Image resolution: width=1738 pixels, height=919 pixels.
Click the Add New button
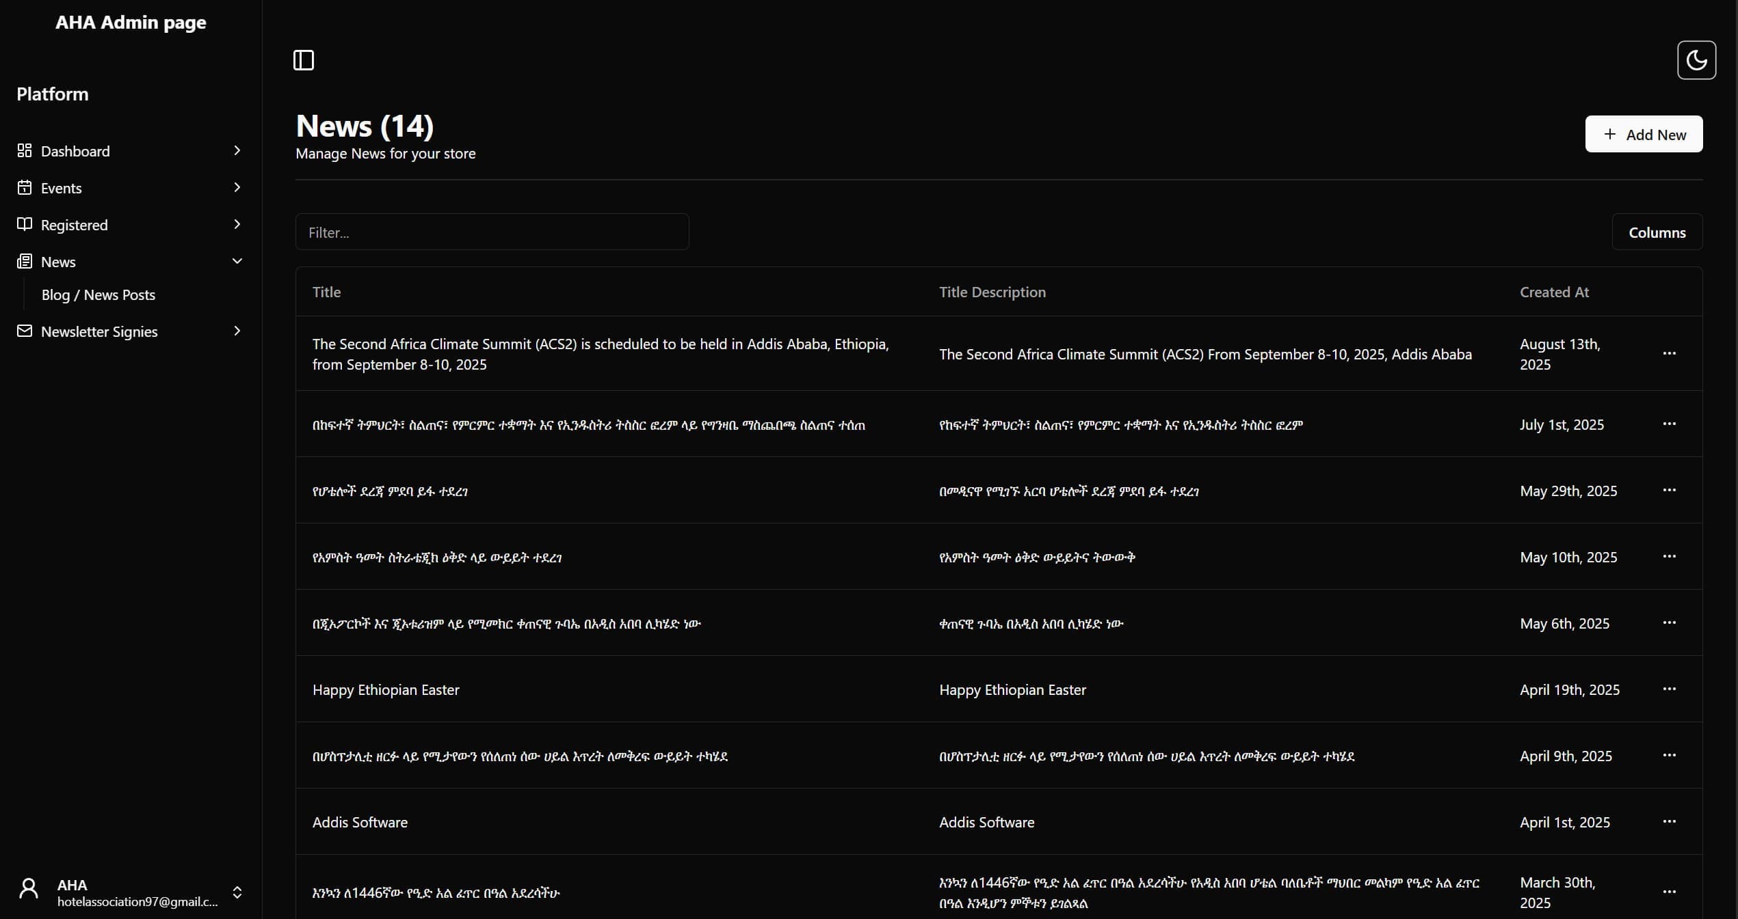pos(1644,135)
